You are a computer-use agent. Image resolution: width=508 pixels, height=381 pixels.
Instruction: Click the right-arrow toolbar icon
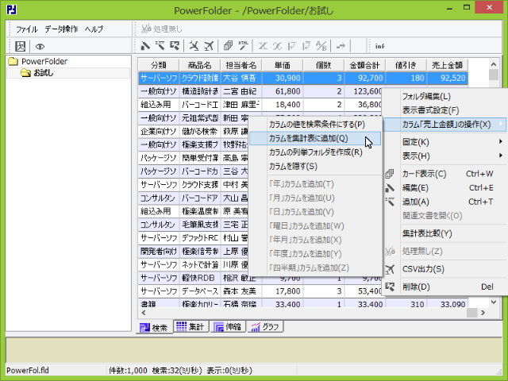point(341,46)
